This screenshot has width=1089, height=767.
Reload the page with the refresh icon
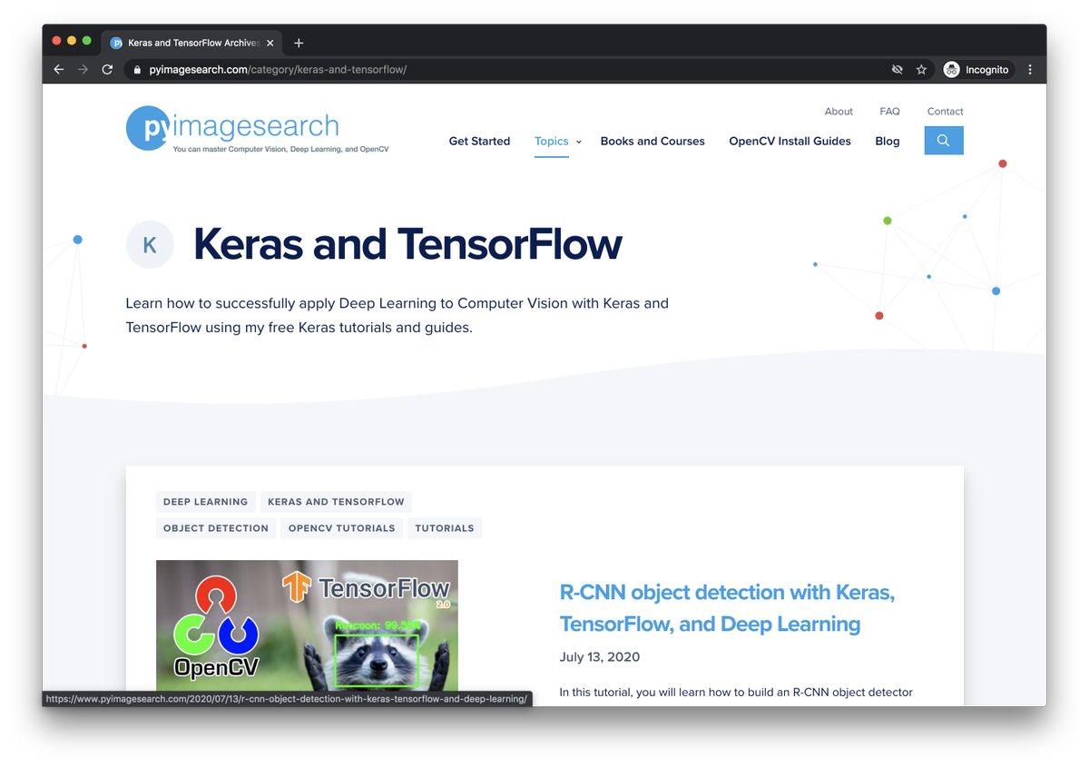(x=107, y=70)
